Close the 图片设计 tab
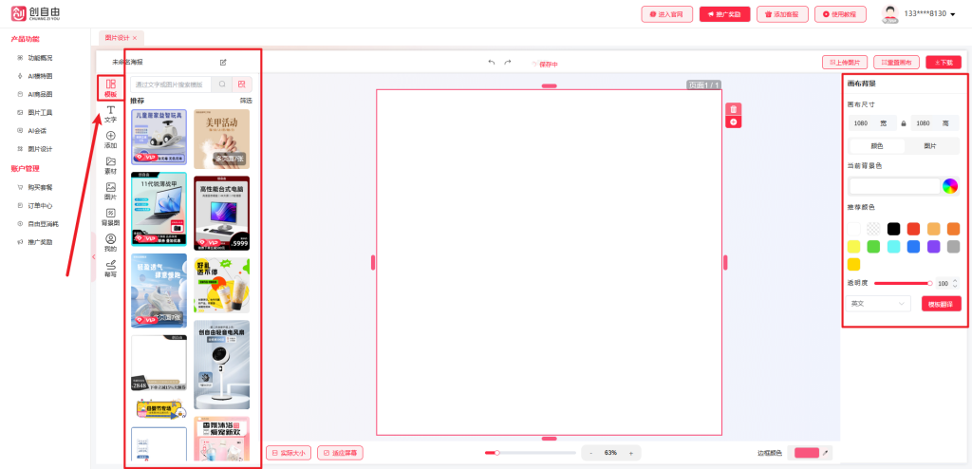 [135, 37]
